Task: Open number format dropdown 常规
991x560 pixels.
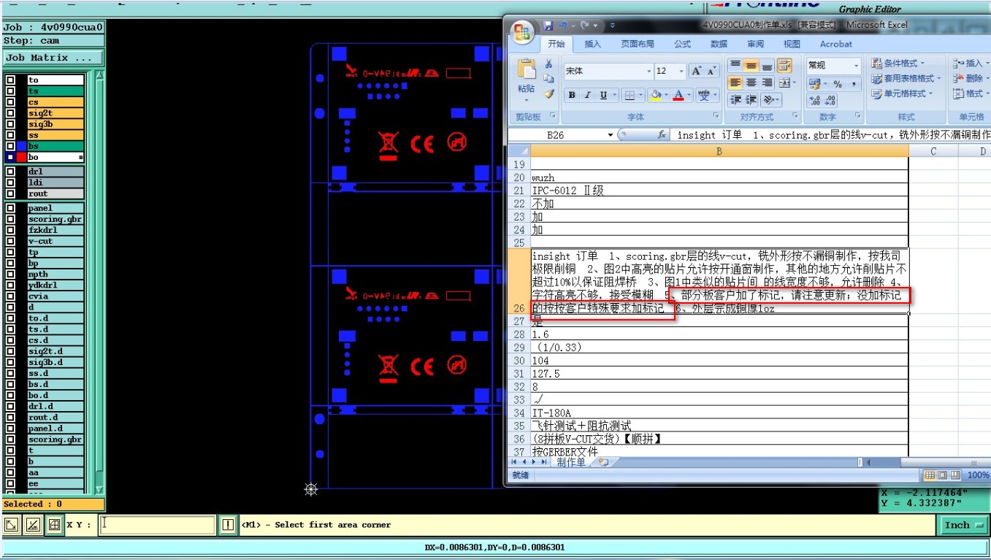Action: 857,65
